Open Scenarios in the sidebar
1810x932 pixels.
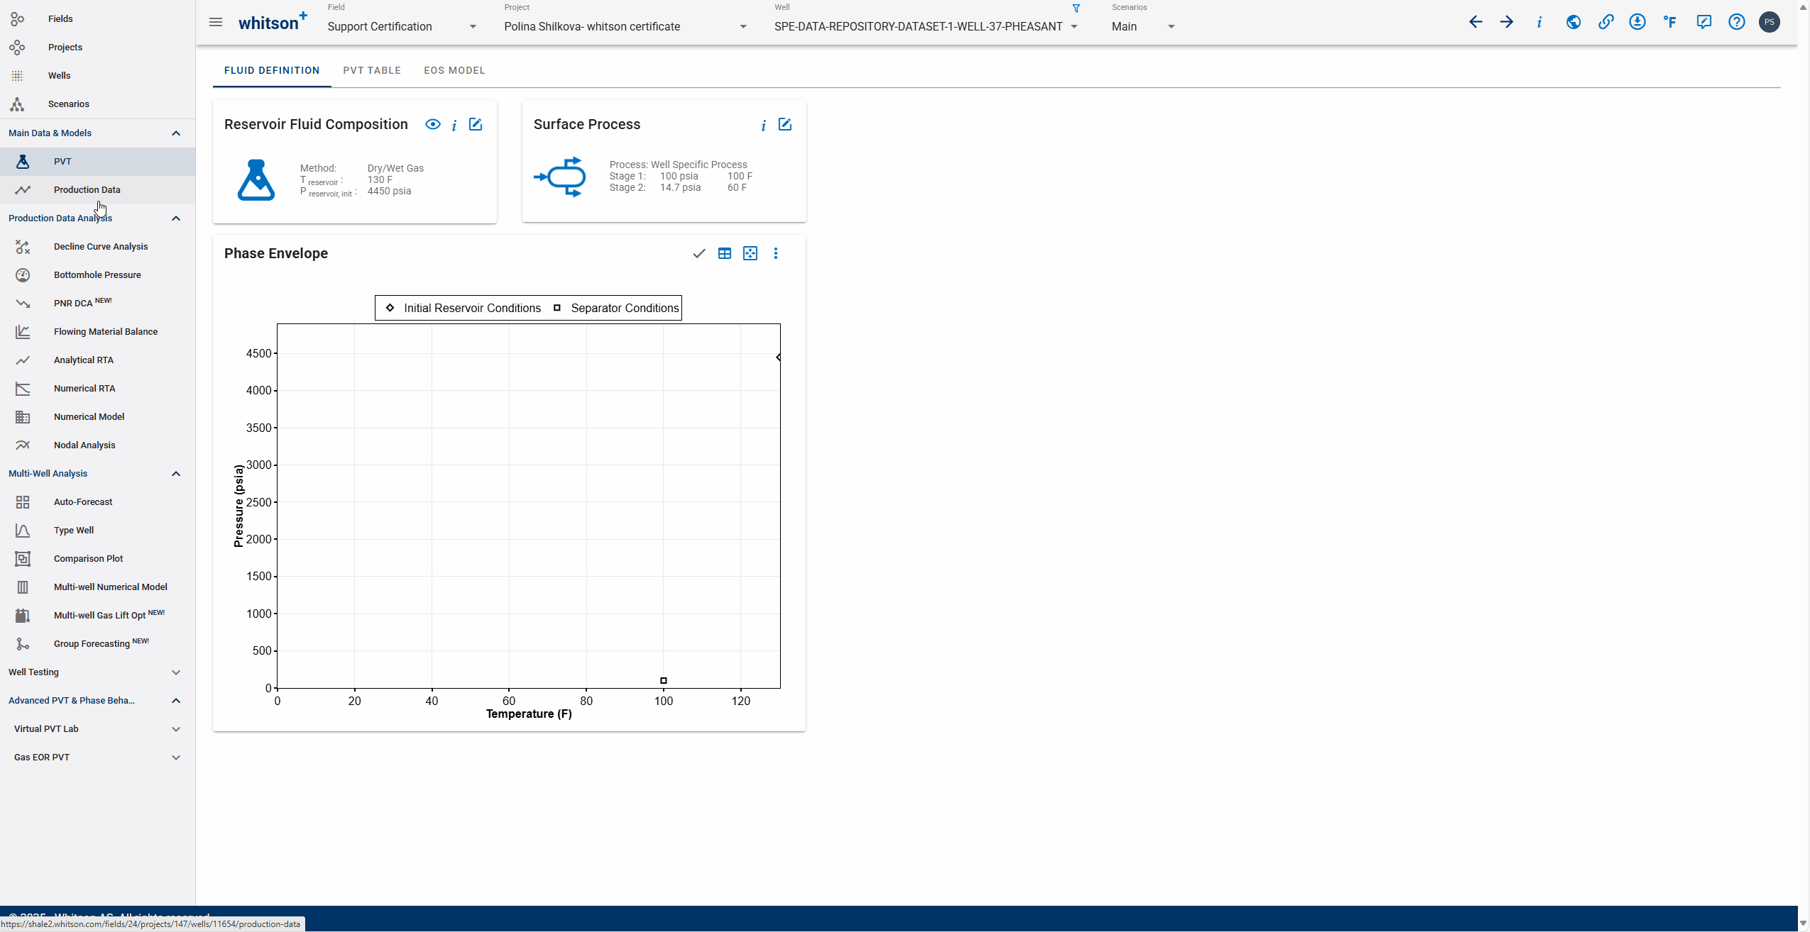pos(97,104)
